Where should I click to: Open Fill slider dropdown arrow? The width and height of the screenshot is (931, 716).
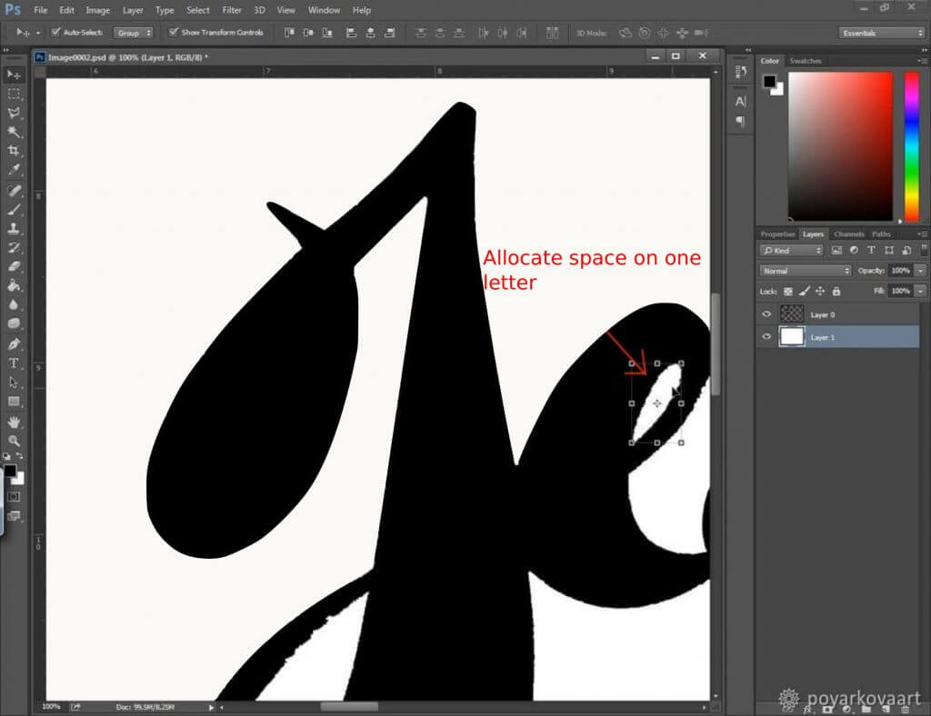pyautogui.click(x=921, y=292)
